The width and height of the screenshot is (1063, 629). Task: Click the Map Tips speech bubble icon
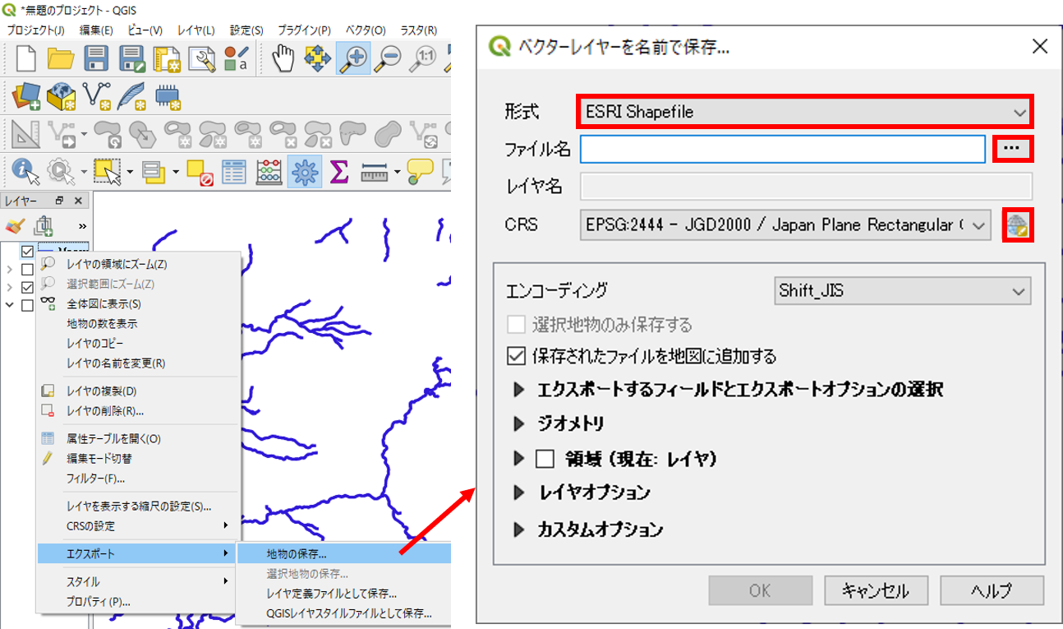420,170
